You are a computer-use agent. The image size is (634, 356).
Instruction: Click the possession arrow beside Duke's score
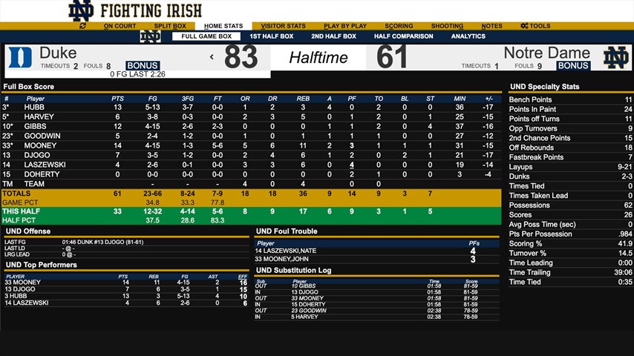pyautogui.click(x=212, y=57)
